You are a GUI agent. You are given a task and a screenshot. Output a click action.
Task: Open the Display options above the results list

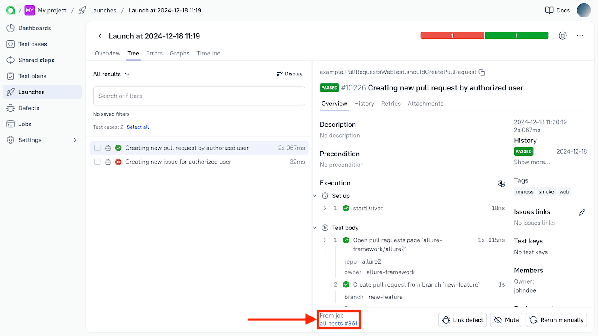[289, 74]
